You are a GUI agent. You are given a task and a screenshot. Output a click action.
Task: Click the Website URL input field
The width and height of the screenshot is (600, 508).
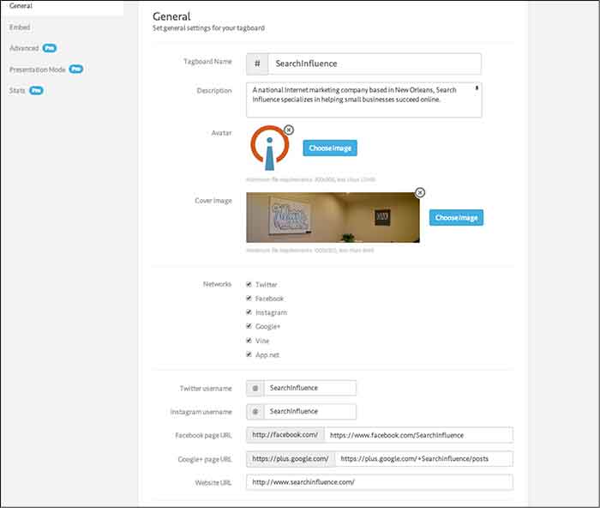tap(379, 482)
